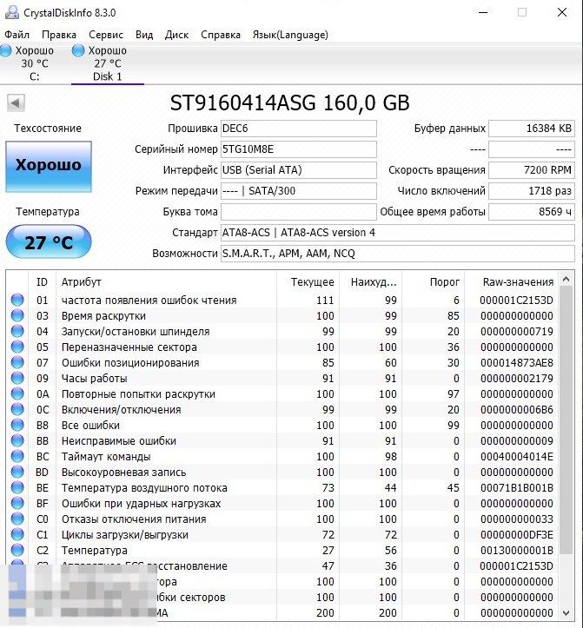Click the raw value 00071B1B001B
Image resolution: width=583 pixels, height=628 pixels.
click(517, 488)
